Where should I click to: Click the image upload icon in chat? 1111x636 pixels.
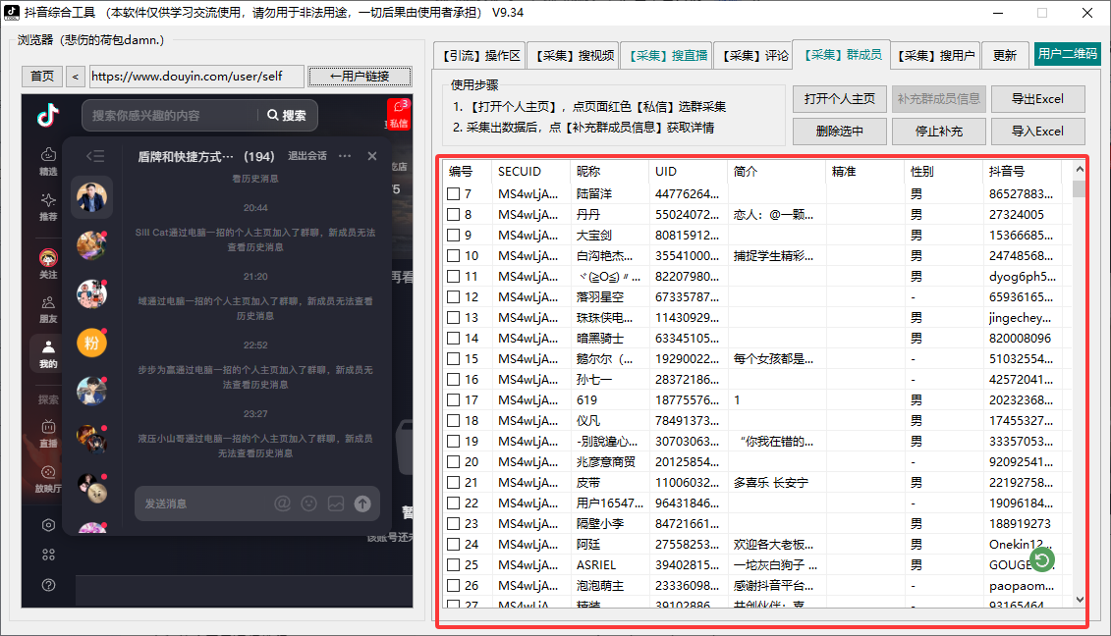336,503
